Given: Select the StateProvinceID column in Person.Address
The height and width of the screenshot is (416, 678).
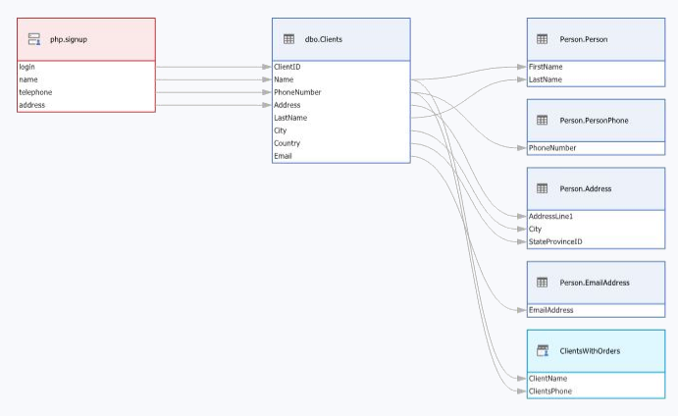Looking at the screenshot, I should pyautogui.click(x=554, y=241).
